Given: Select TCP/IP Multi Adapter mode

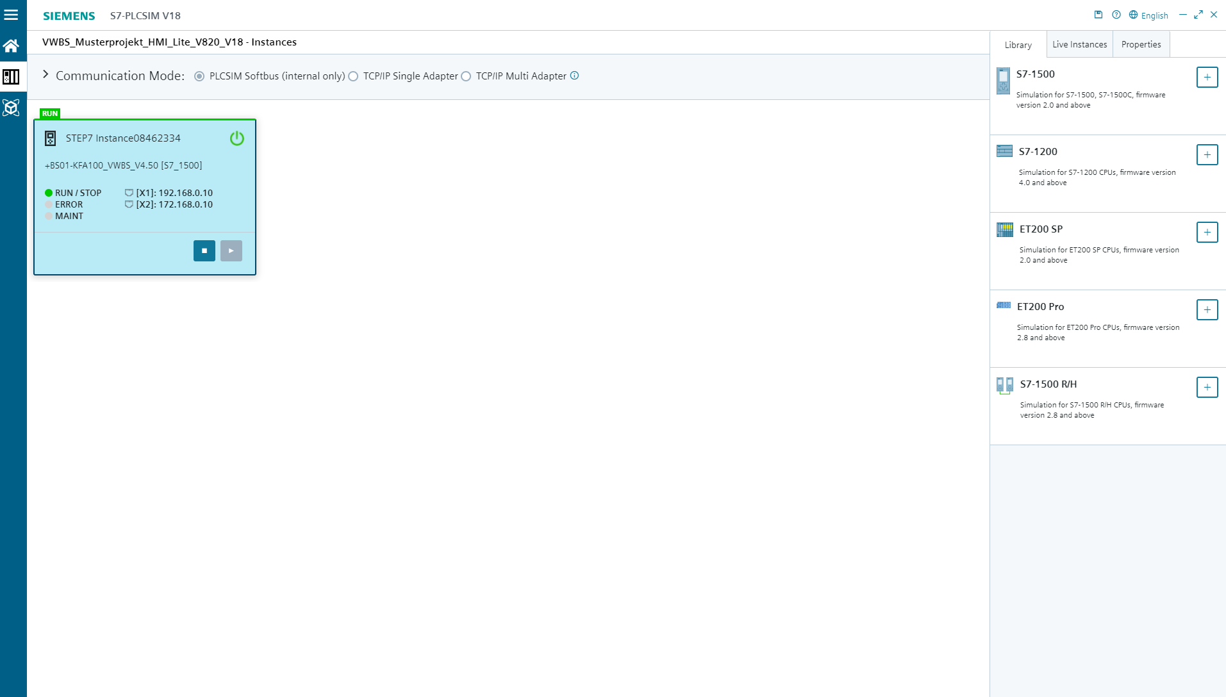Looking at the screenshot, I should click(x=466, y=76).
